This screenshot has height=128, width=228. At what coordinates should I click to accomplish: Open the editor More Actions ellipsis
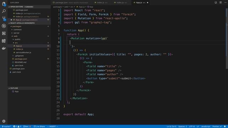226,2
